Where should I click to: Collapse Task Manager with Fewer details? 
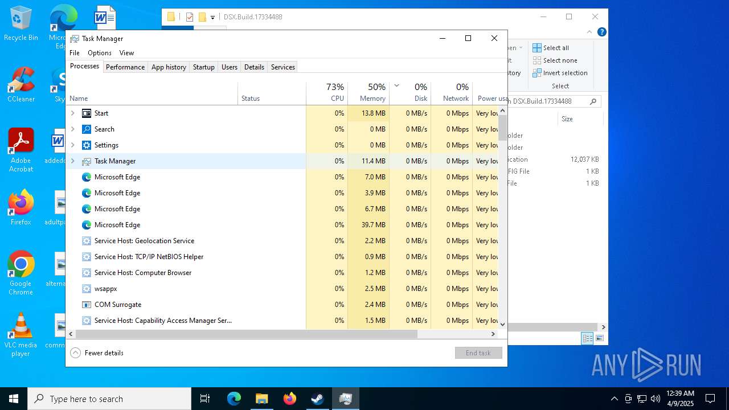97,353
